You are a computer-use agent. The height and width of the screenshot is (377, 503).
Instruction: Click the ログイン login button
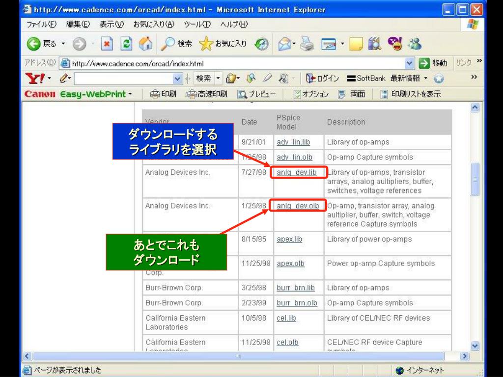tap(323, 78)
